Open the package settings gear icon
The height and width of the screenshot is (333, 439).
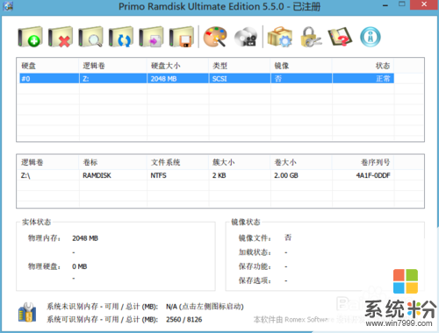[x=280, y=37]
